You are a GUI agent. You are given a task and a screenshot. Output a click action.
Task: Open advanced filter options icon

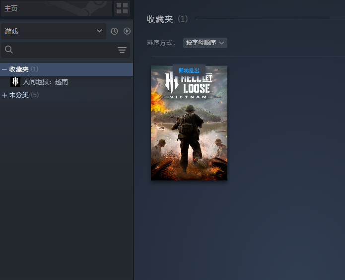pyautogui.click(x=122, y=50)
